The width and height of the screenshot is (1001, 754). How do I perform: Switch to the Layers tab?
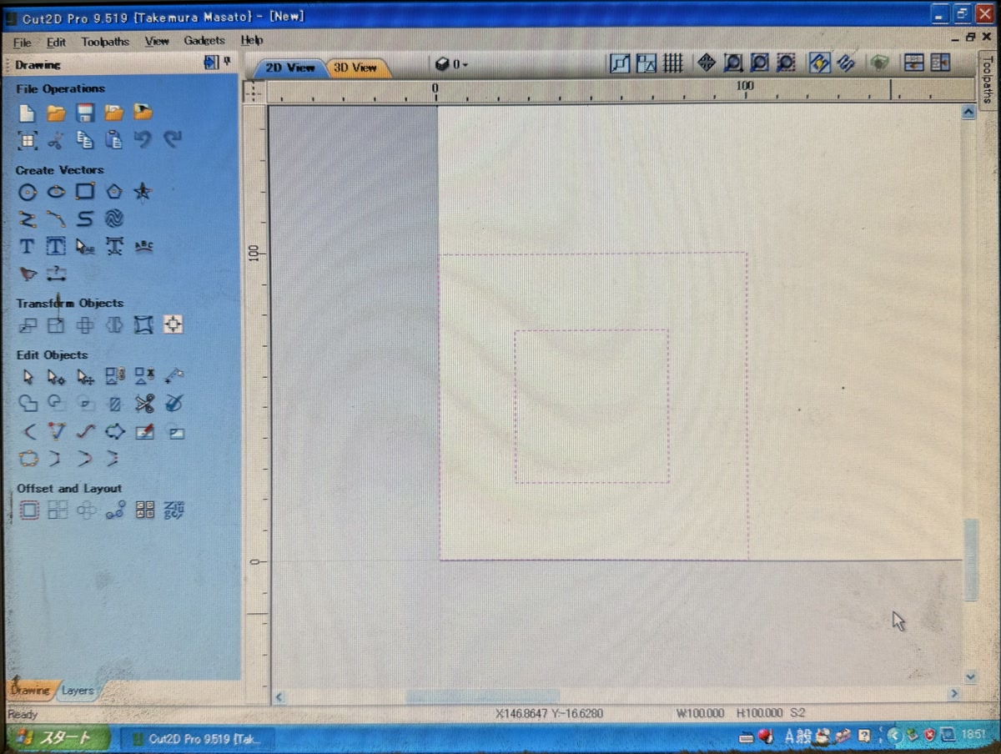point(77,691)
